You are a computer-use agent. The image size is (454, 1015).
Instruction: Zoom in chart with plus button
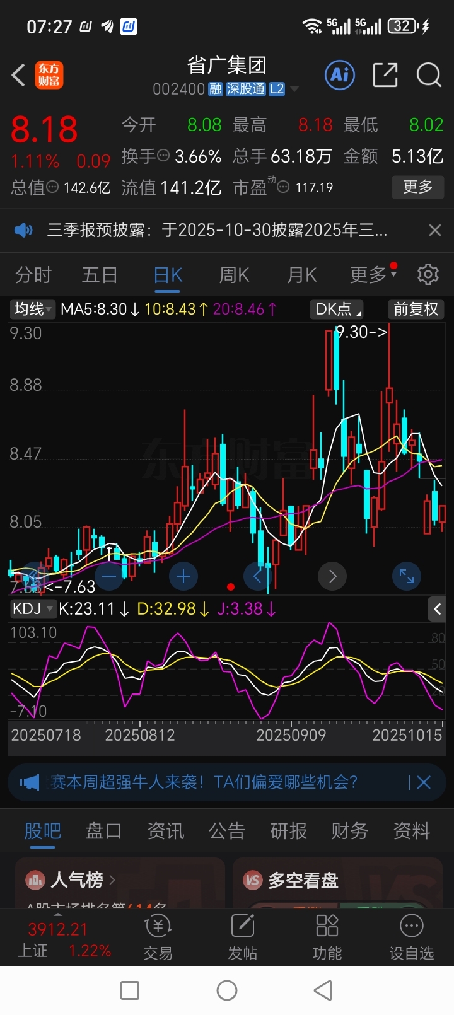coord(183,576)
